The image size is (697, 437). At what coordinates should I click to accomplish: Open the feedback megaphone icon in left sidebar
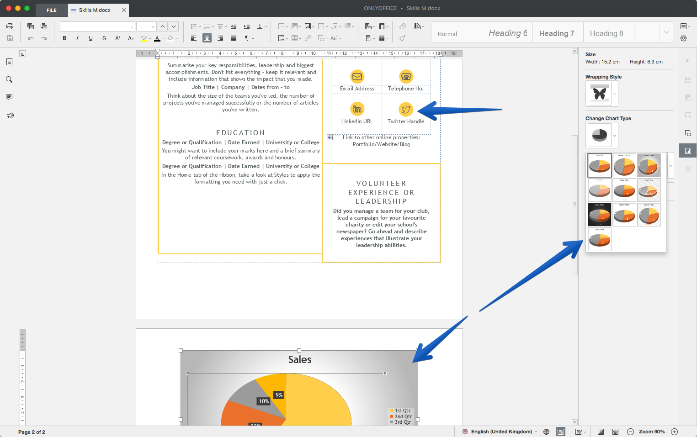[10, 115]
